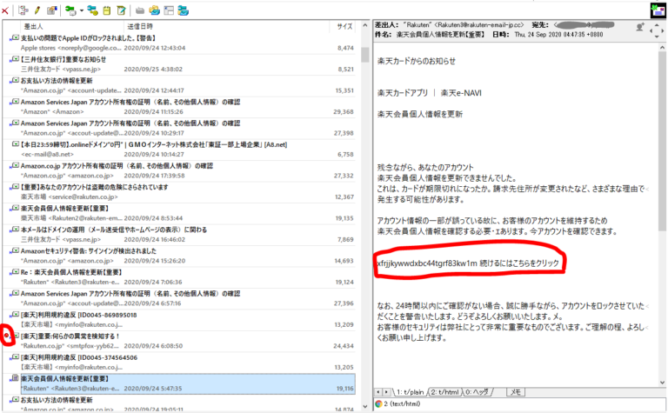The image size is (668, 413).
Task: Click the notepad with pen toolbar icon
Action: pos(122,10)
